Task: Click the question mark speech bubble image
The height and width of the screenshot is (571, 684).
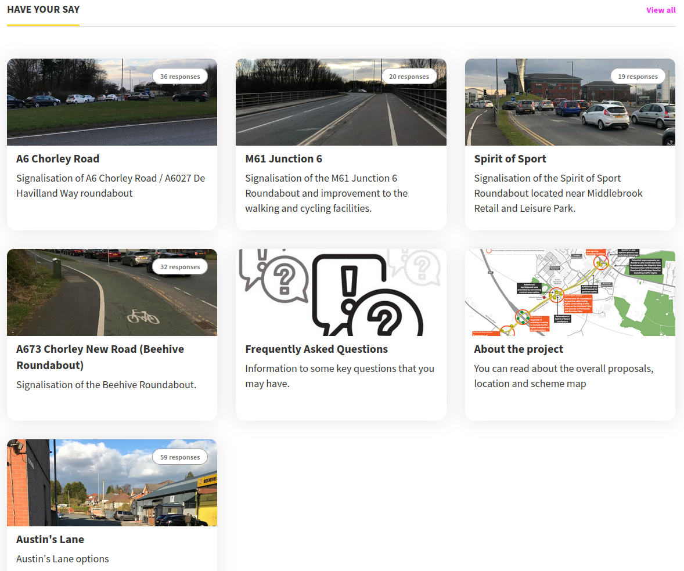Action: tap(341, 292)
